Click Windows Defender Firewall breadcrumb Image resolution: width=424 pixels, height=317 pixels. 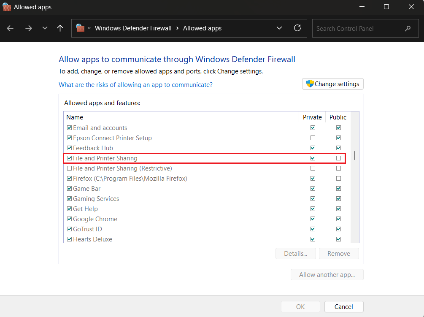tap(133, 28)
